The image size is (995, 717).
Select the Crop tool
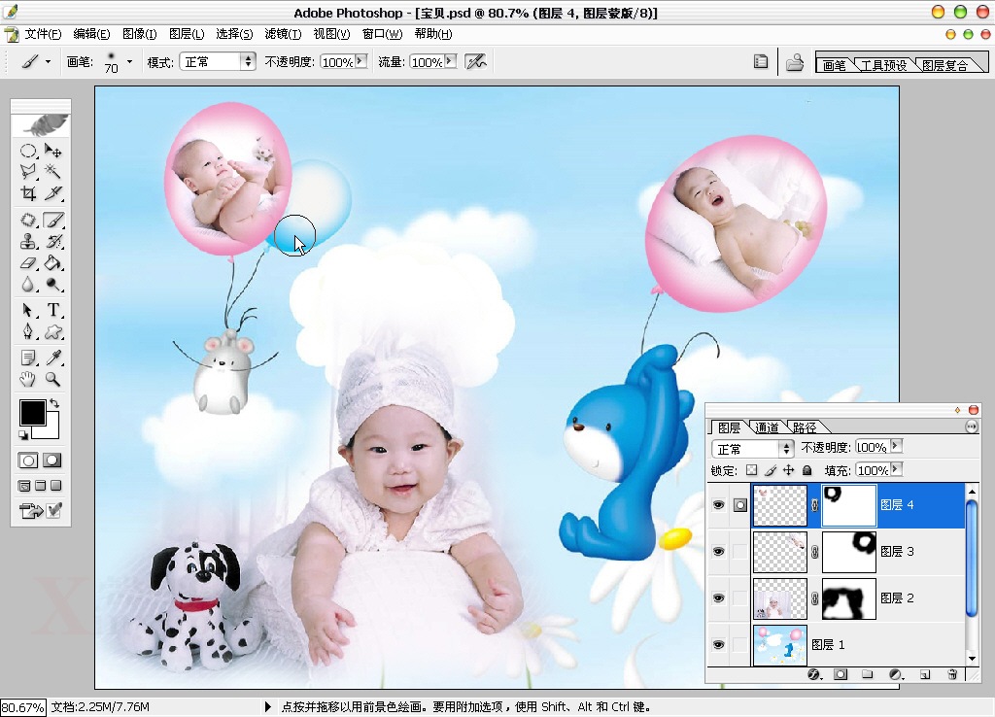coord(28,193)
